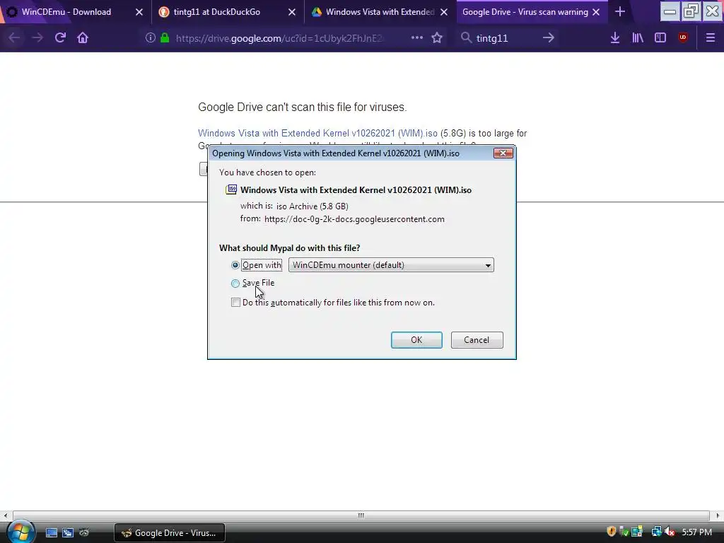Check Do this automatically for files
The height and width of the screenshot is (543, 724).
point(235,303)
